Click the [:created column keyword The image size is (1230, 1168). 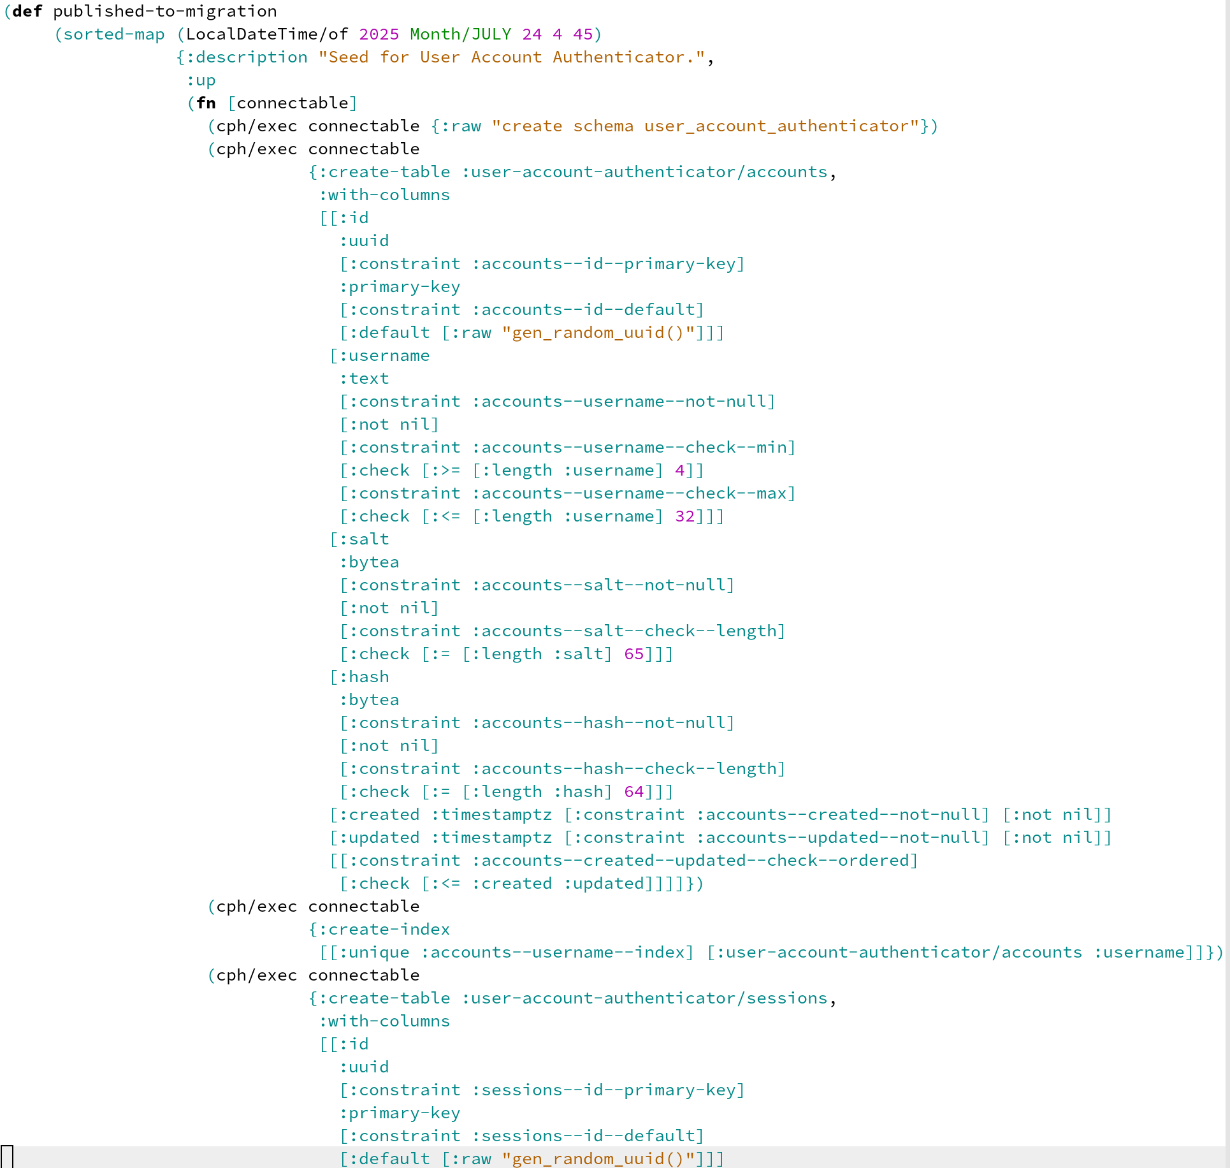click(374, 815)
